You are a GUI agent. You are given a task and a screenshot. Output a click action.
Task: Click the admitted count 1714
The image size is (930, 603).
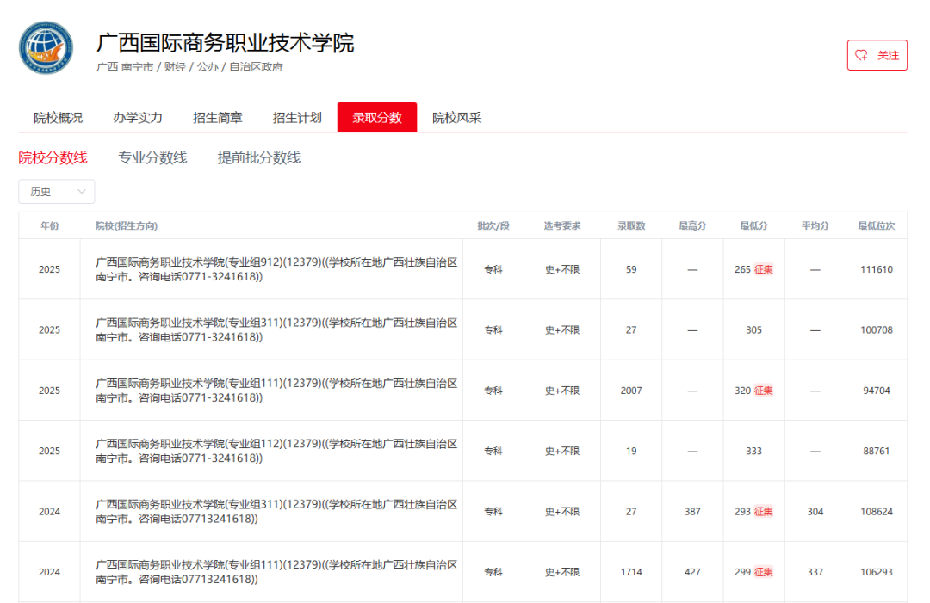click(x=631, y=572)
